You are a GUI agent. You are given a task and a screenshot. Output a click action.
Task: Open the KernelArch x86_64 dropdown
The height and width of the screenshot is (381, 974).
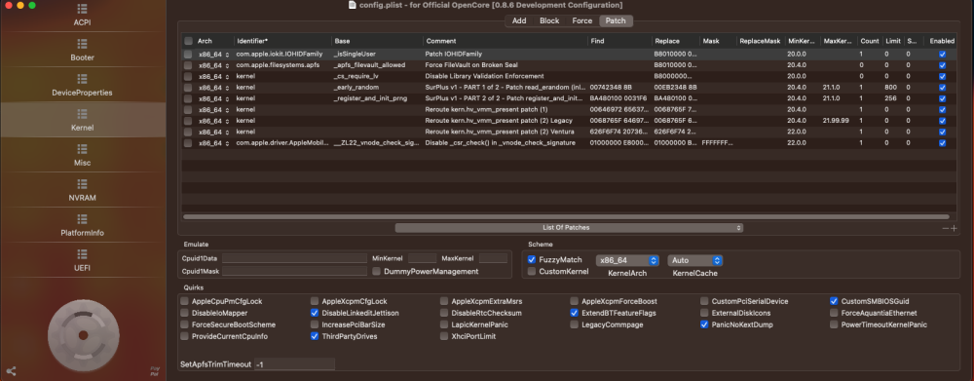[627, 260]
